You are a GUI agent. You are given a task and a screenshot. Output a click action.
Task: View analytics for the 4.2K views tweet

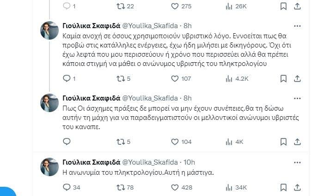coord(229,79)
